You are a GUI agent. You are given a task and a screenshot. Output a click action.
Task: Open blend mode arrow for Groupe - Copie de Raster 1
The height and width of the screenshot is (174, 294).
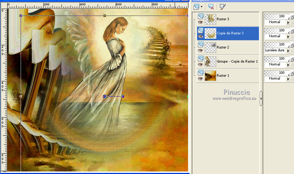(x=288, y=65)
